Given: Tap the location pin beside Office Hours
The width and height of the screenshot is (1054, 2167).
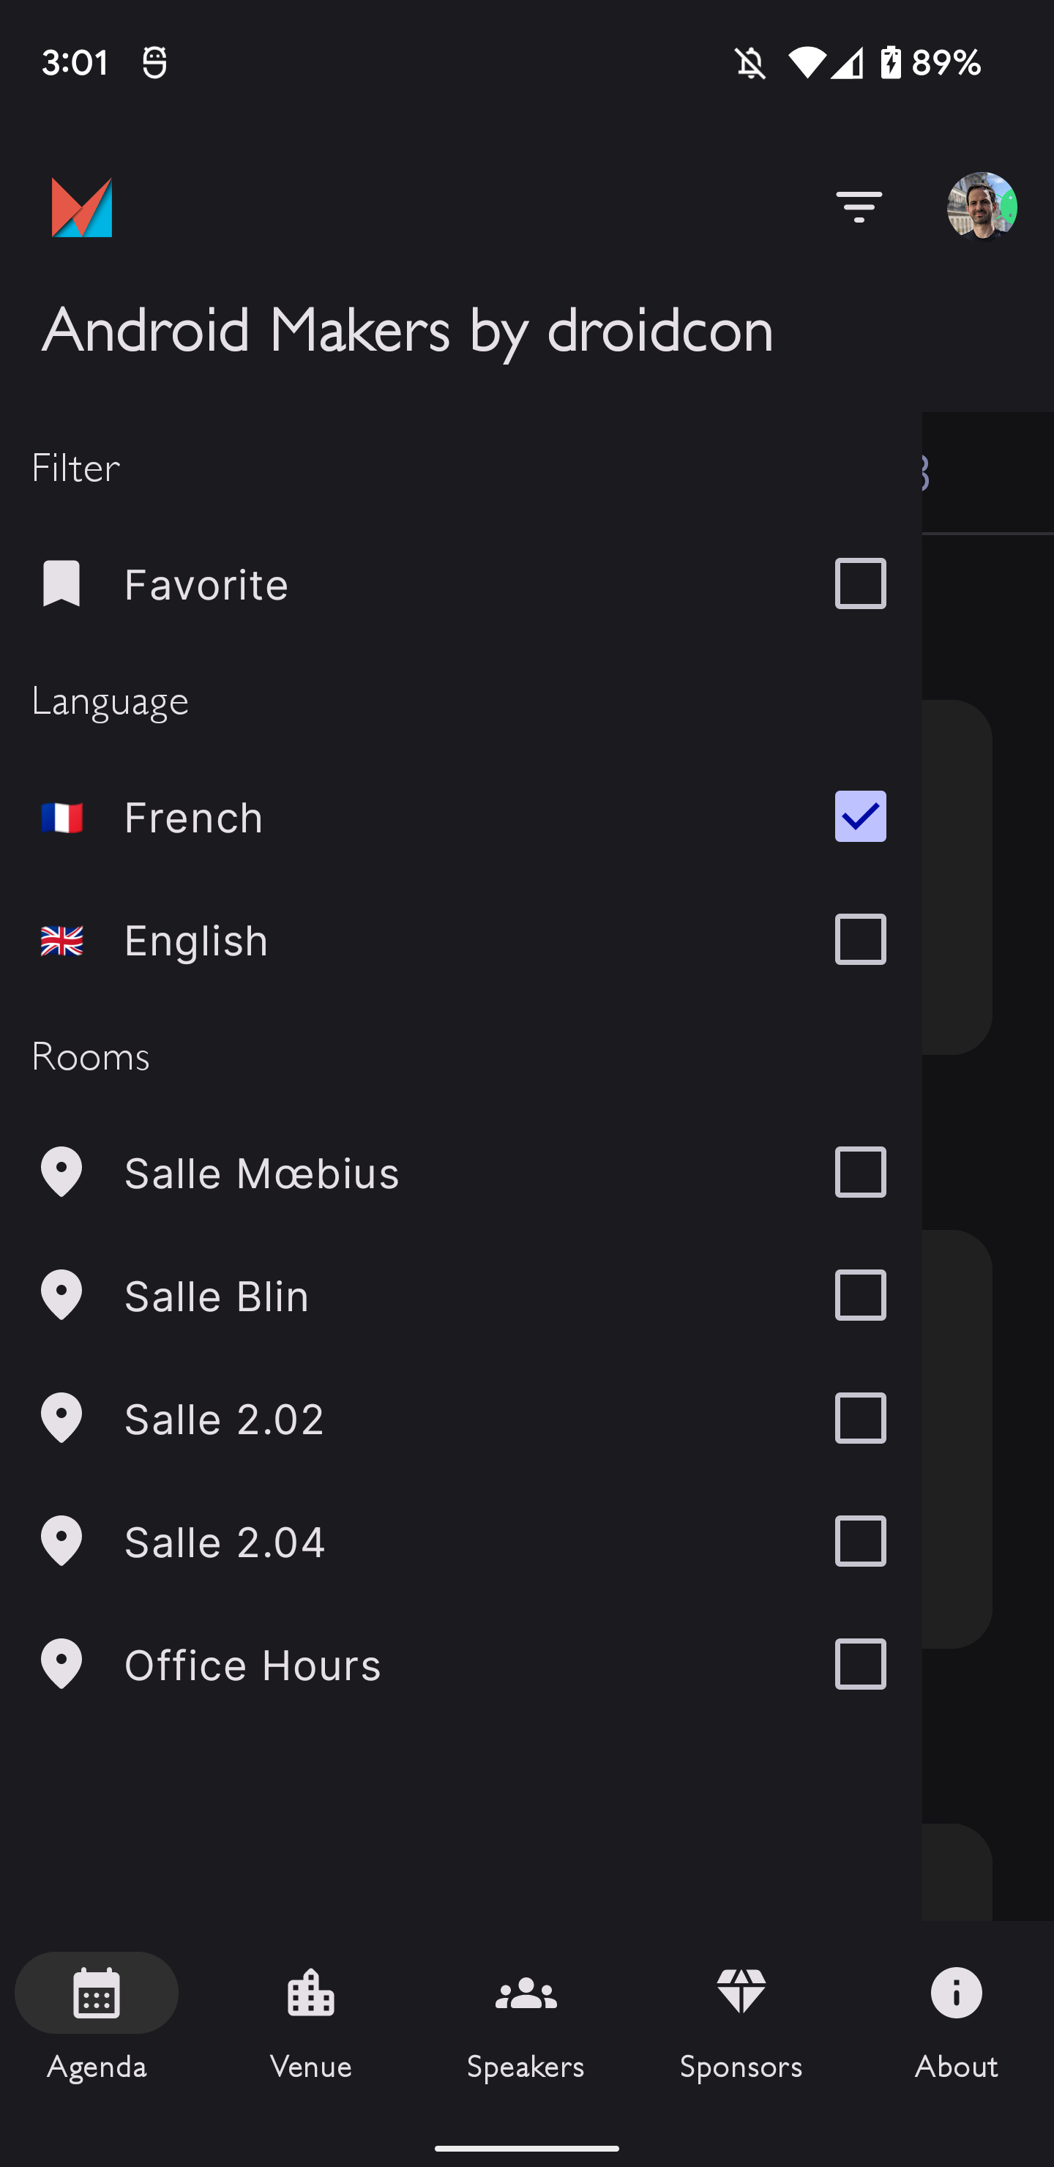Looking at the screenshot, I should [x=61, y=1664].
